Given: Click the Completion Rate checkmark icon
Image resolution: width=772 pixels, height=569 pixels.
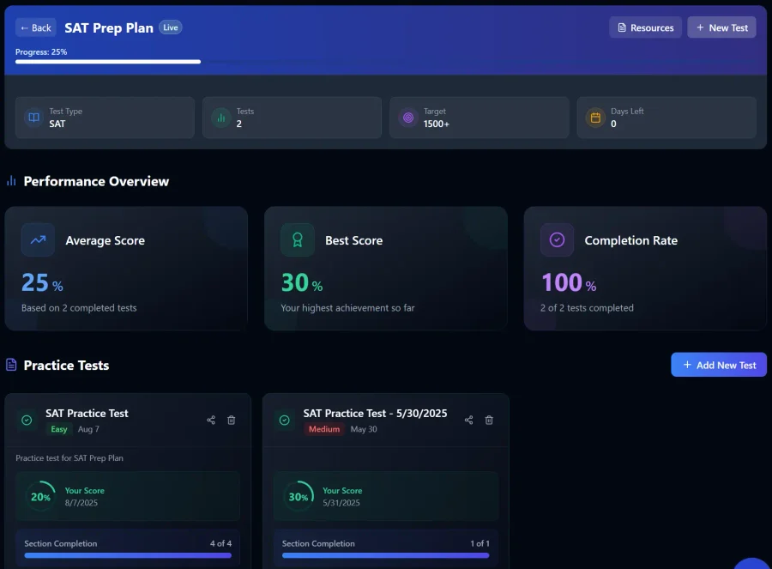Looking at the screenshot, I should pos(557,240).
